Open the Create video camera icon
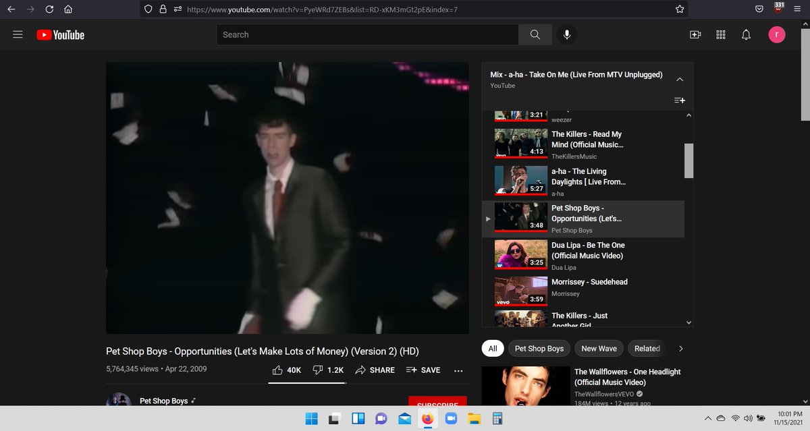 coord(695,35)
